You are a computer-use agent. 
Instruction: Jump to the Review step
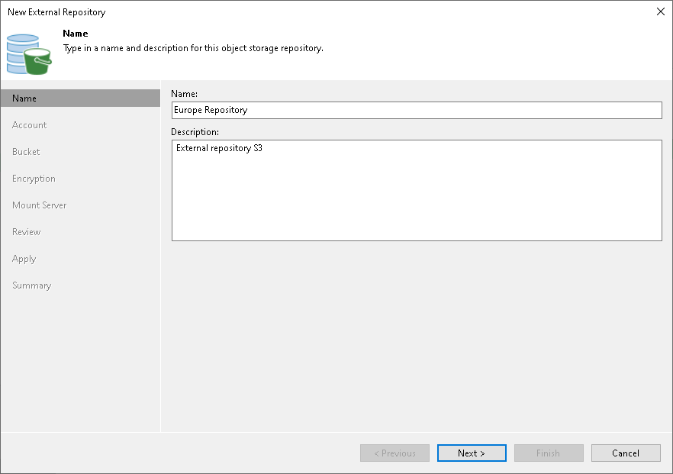(x=26, y=232)
